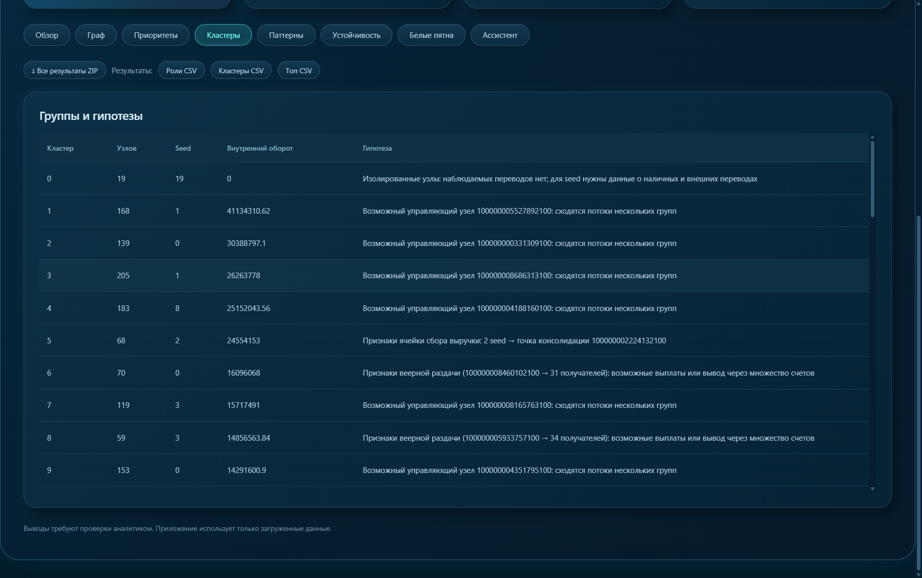Click hypothesis with 31 получателей
The height and width of the screenshot is (578, 922).
(589, 373)
